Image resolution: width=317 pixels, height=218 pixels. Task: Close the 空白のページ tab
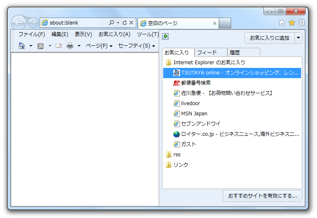(x=215, y=23)
